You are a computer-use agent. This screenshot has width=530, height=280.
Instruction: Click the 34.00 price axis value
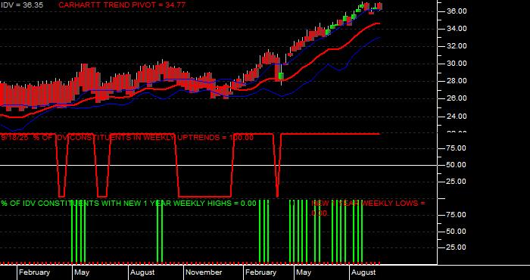point(456,29)
